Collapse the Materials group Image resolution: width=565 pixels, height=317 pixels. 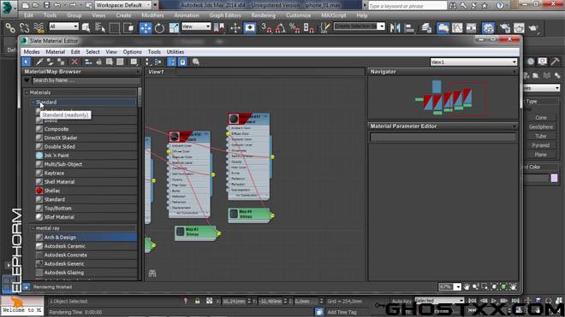27,92
